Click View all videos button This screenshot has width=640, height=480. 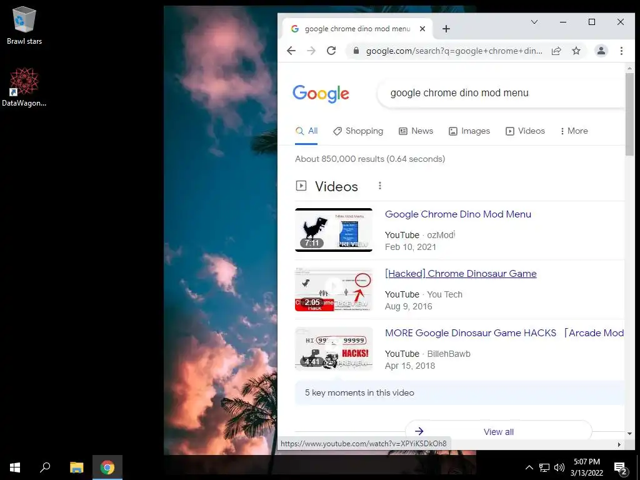coord(498,431)
